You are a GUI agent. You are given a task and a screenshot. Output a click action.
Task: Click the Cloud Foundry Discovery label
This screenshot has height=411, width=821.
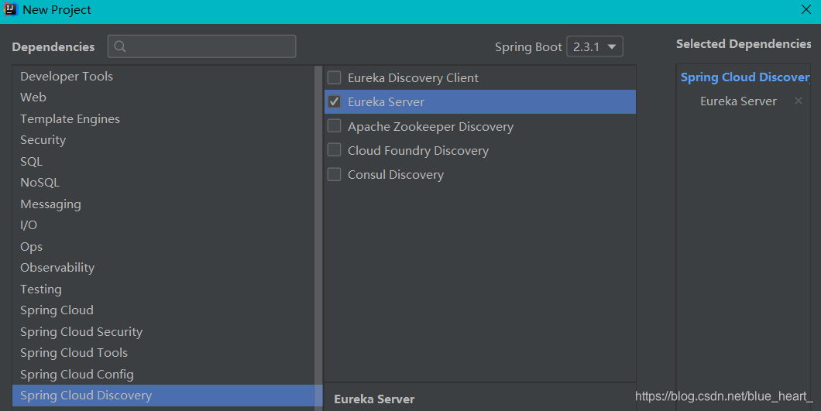coord(417,151)
